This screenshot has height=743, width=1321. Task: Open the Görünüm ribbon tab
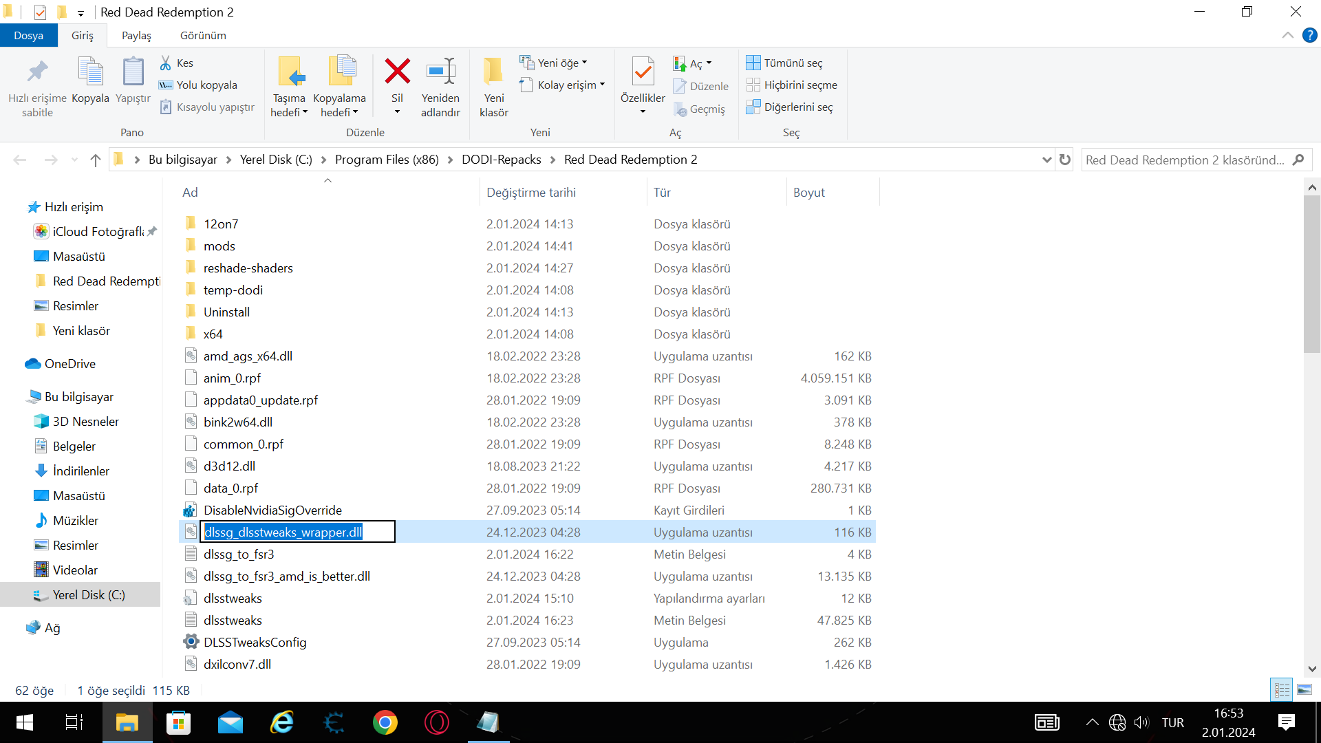(x=203, y=35)
